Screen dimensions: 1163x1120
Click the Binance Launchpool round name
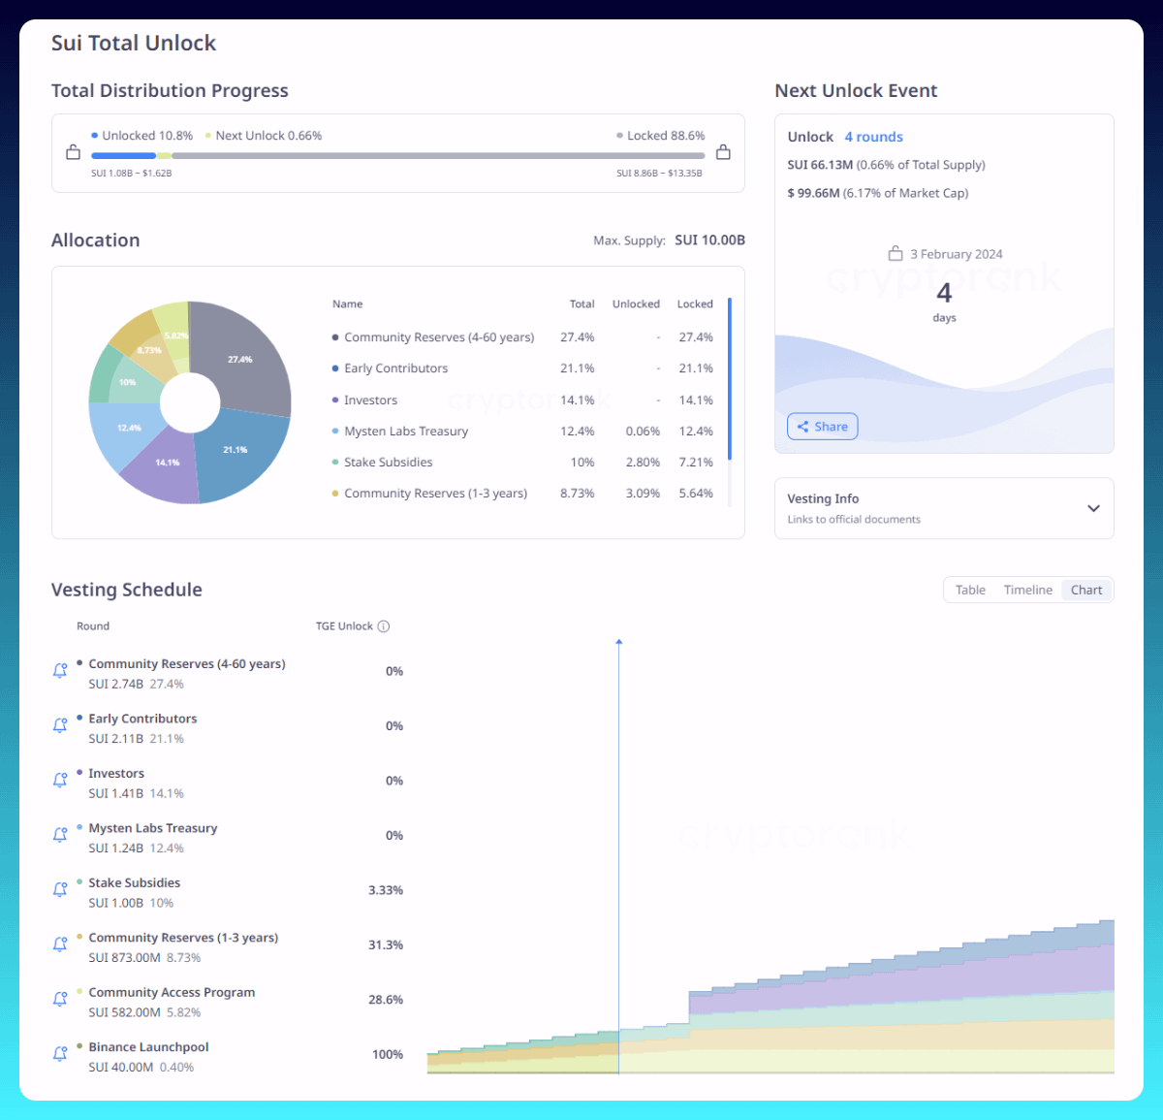[x=148, y=1047]
